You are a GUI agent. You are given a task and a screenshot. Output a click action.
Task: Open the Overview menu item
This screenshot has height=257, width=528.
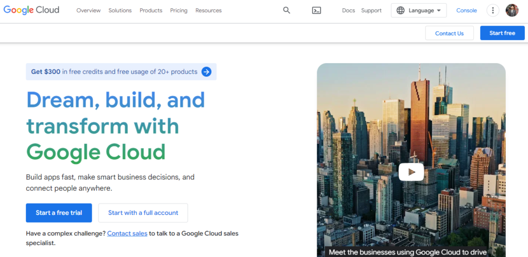tap(89, 10)
